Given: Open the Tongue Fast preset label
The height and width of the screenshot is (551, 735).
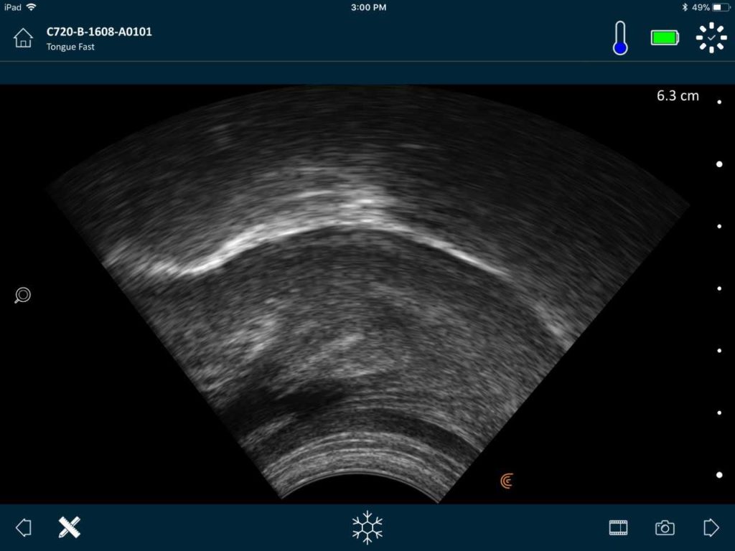Looking at the screenshot, I should point(70,47).
